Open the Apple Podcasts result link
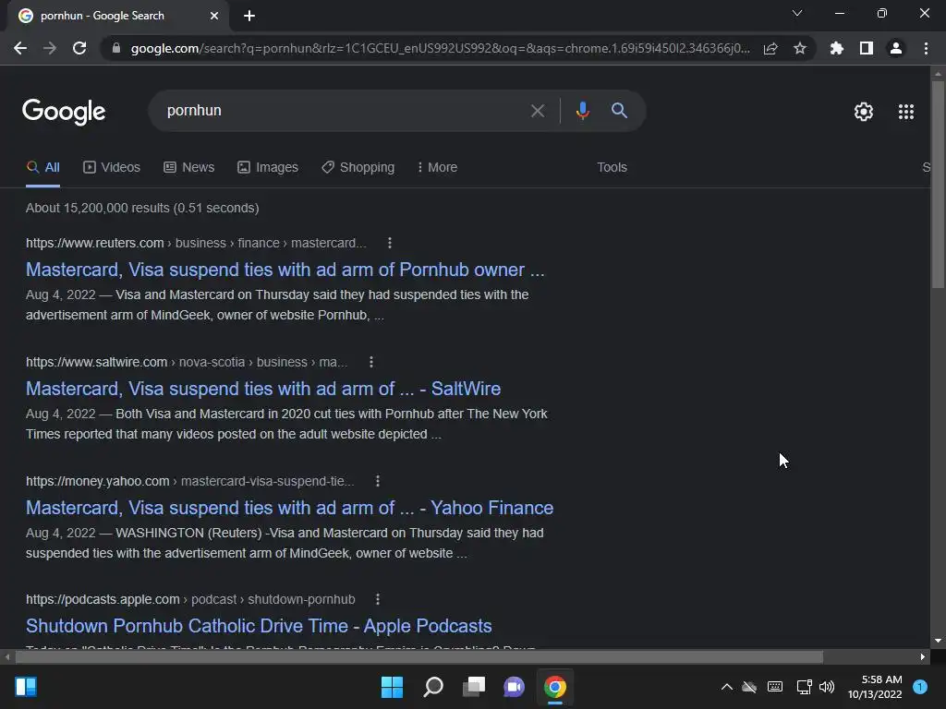 click(259, 626)
